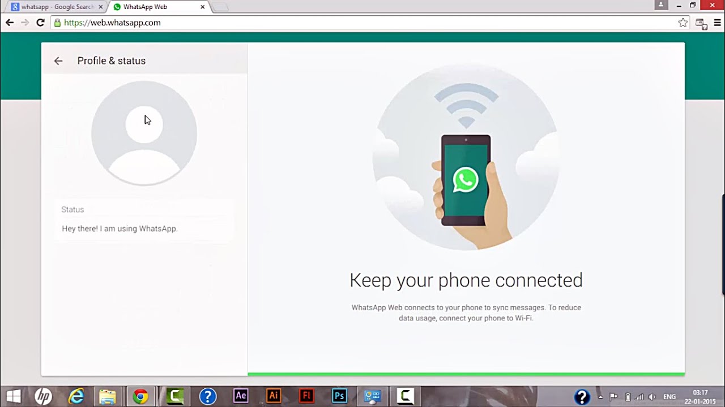Launch Adobe Illustrator from taskbar
The height and width of the screenshot is (407, 725).
[274, 396]
